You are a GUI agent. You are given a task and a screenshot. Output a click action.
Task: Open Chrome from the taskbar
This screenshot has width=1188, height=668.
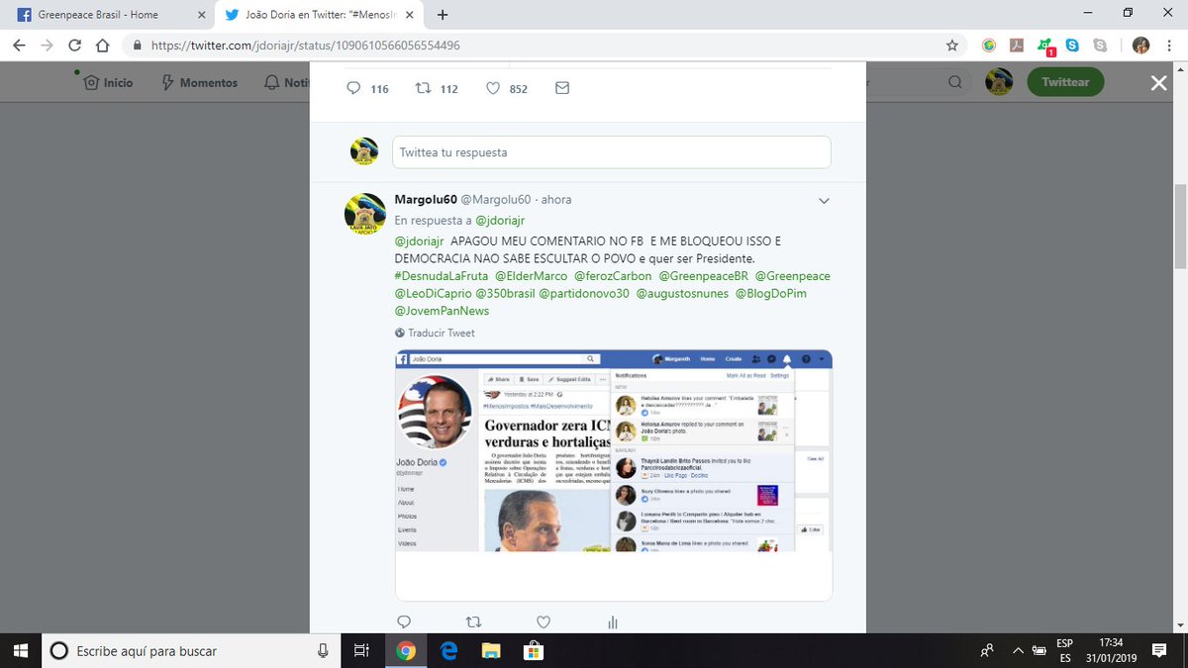pos(405,650)
